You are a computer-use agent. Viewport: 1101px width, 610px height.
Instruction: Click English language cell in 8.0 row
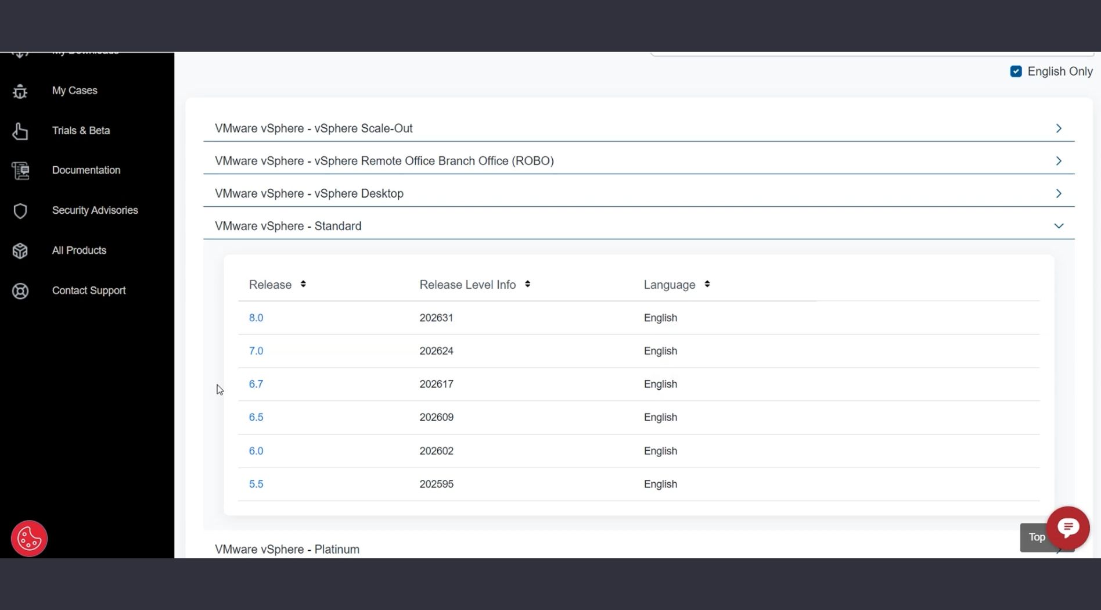[660, 318]
